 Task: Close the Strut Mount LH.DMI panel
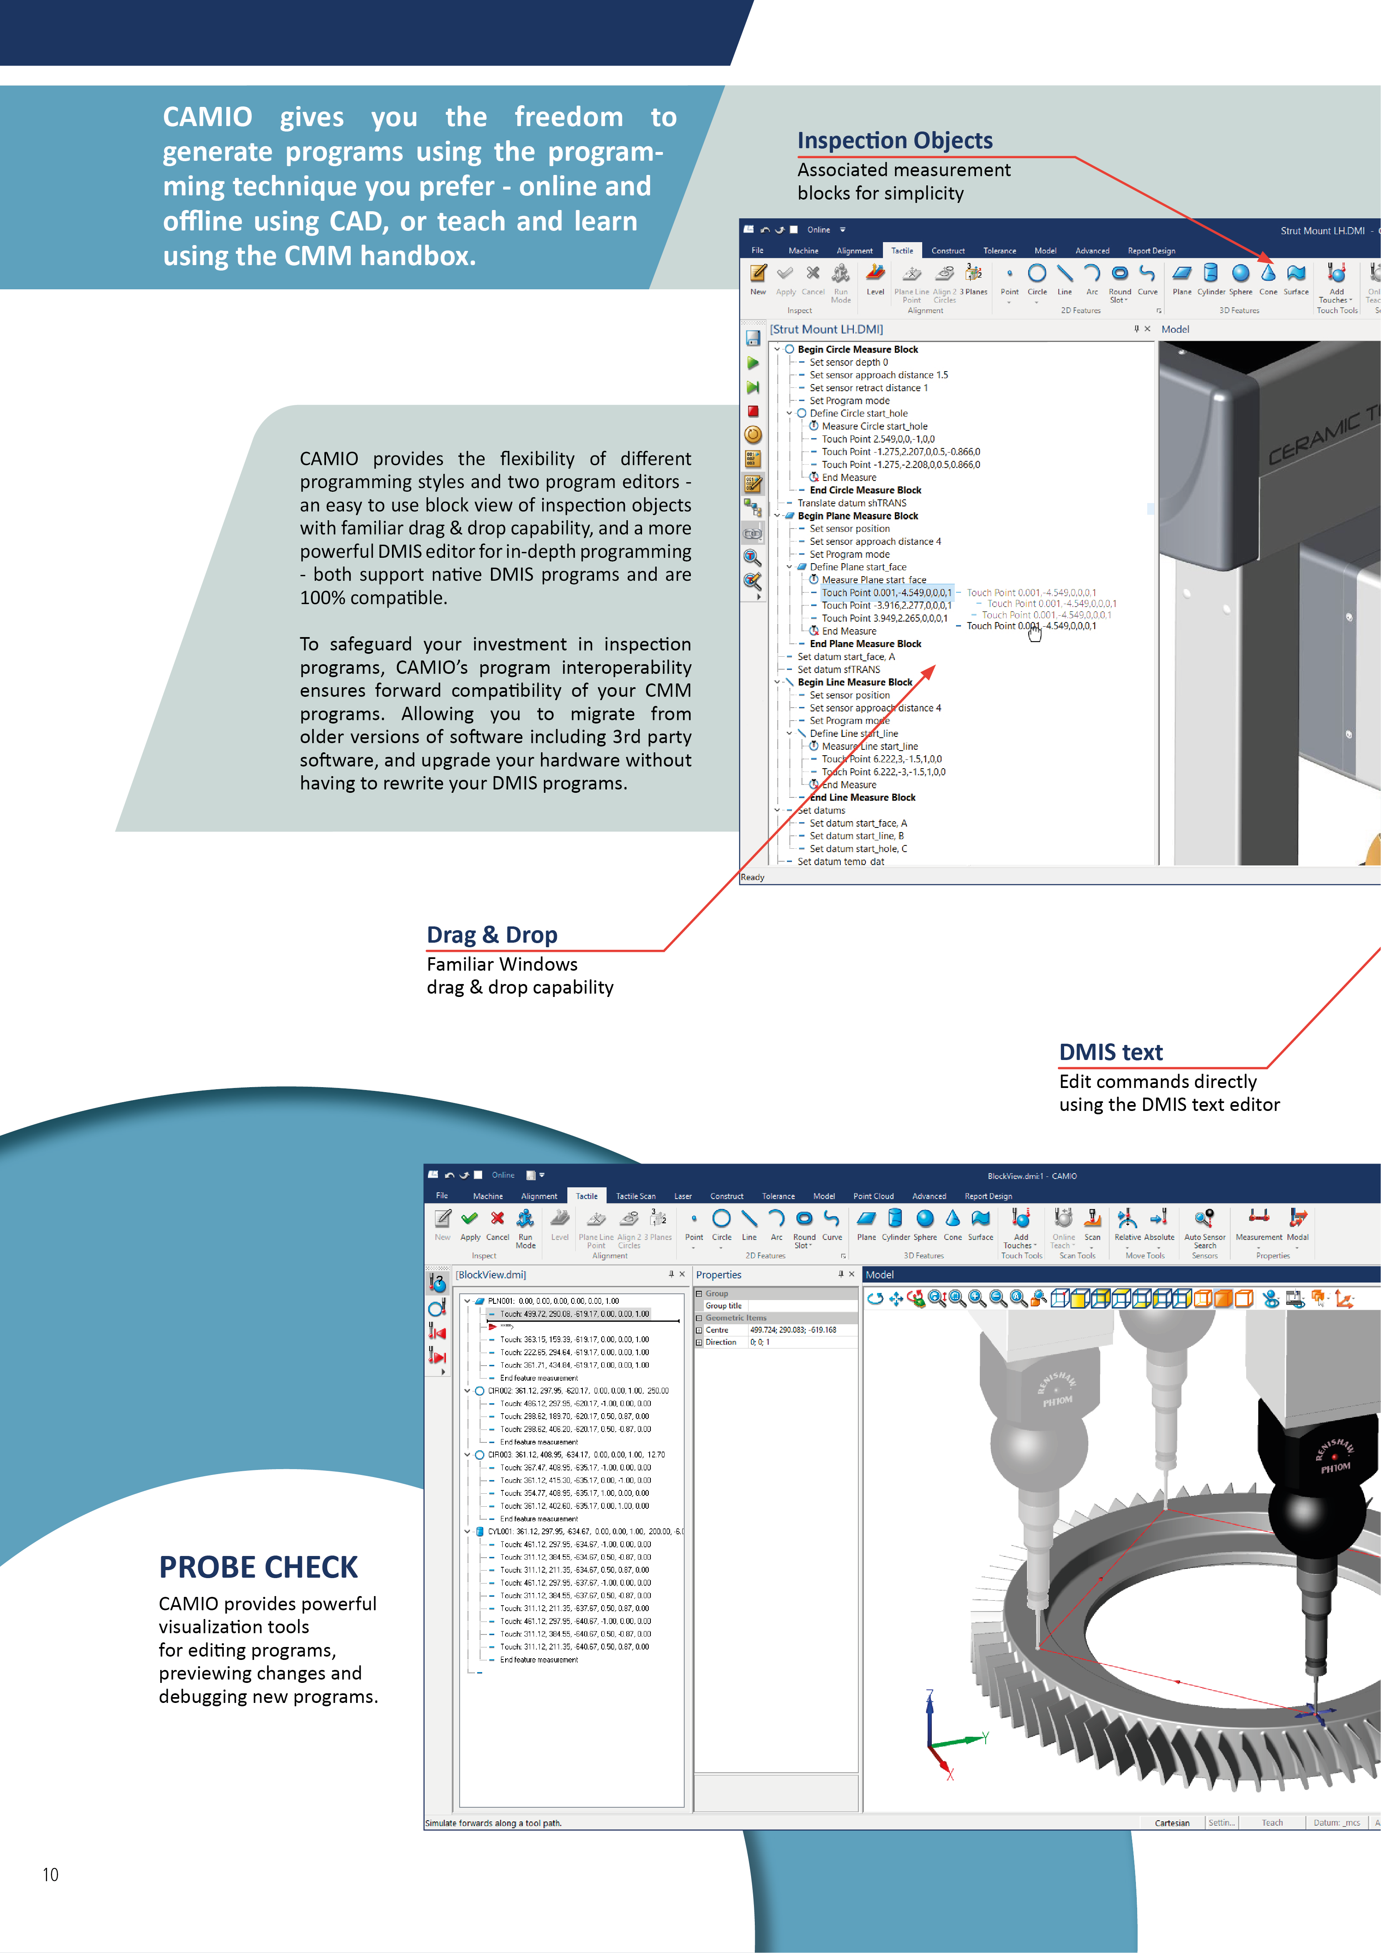(1147, 329)
